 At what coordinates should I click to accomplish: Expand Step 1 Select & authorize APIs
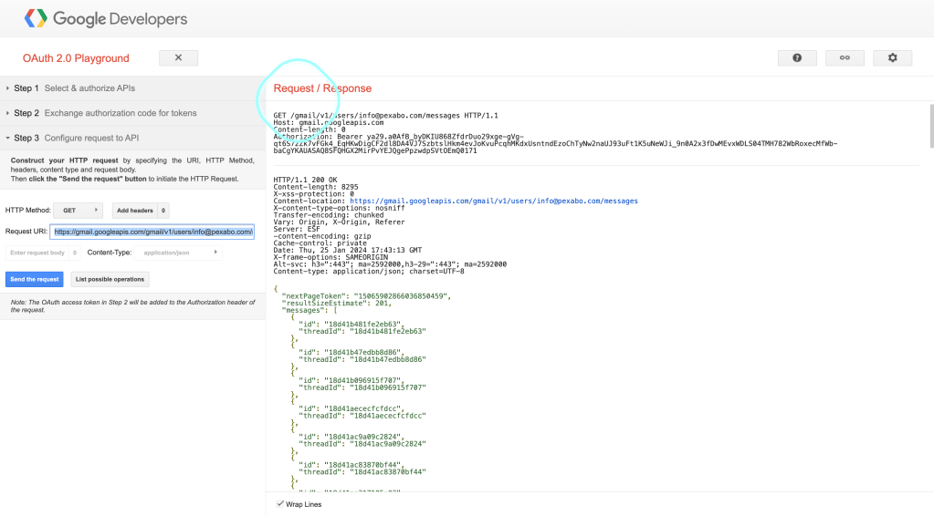[x=132, y=88]
